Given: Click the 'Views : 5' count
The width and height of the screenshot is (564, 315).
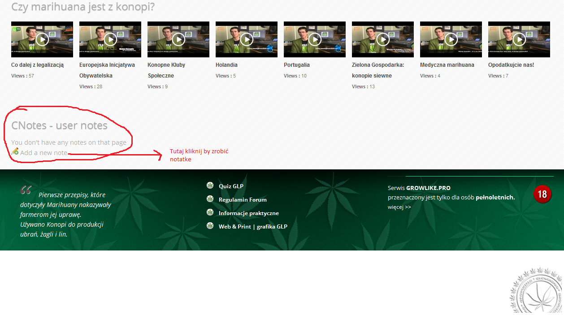Looking at the screenshot, I should tap(226, 76).
